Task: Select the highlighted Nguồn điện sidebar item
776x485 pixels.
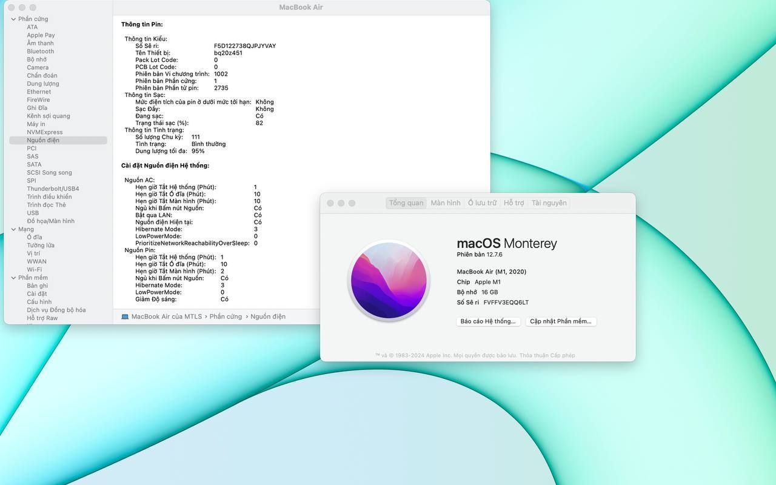Action: click(58, 140)
